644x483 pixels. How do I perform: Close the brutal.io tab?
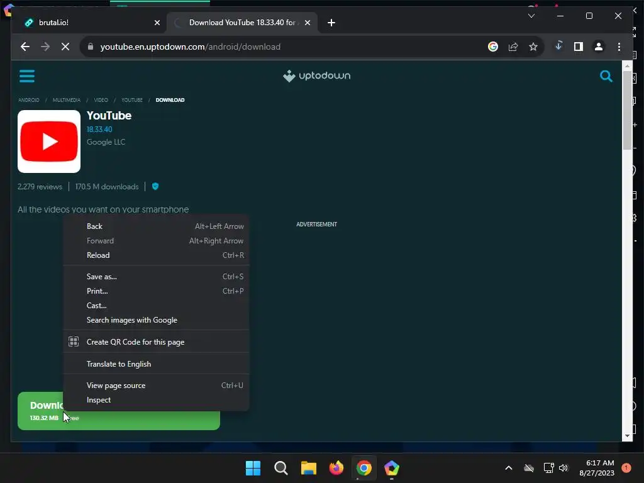pyautogui.click(x=157, y=23)
